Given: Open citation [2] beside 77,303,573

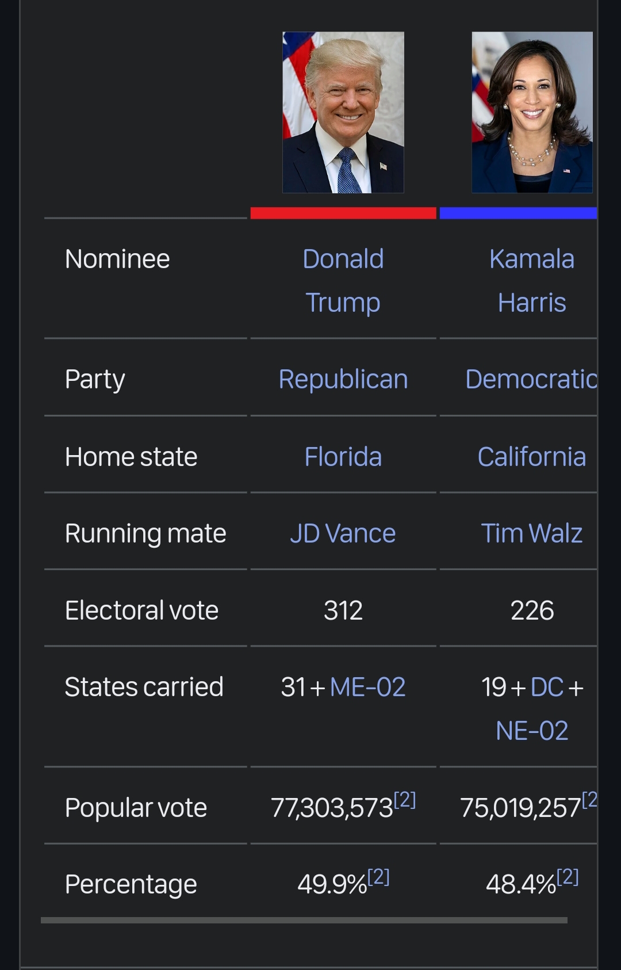Looking at the screenshot, I should pyautogui.click(x=405, y=799).
